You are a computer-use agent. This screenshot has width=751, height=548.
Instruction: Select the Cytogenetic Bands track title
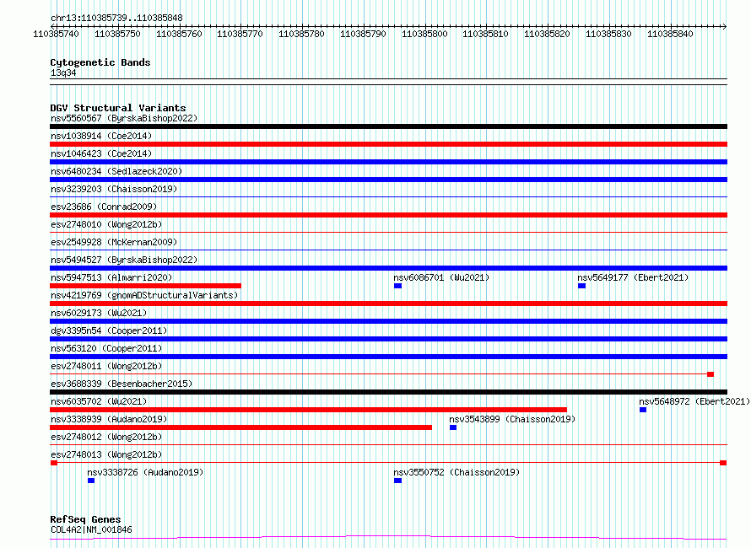coord(100,62)
